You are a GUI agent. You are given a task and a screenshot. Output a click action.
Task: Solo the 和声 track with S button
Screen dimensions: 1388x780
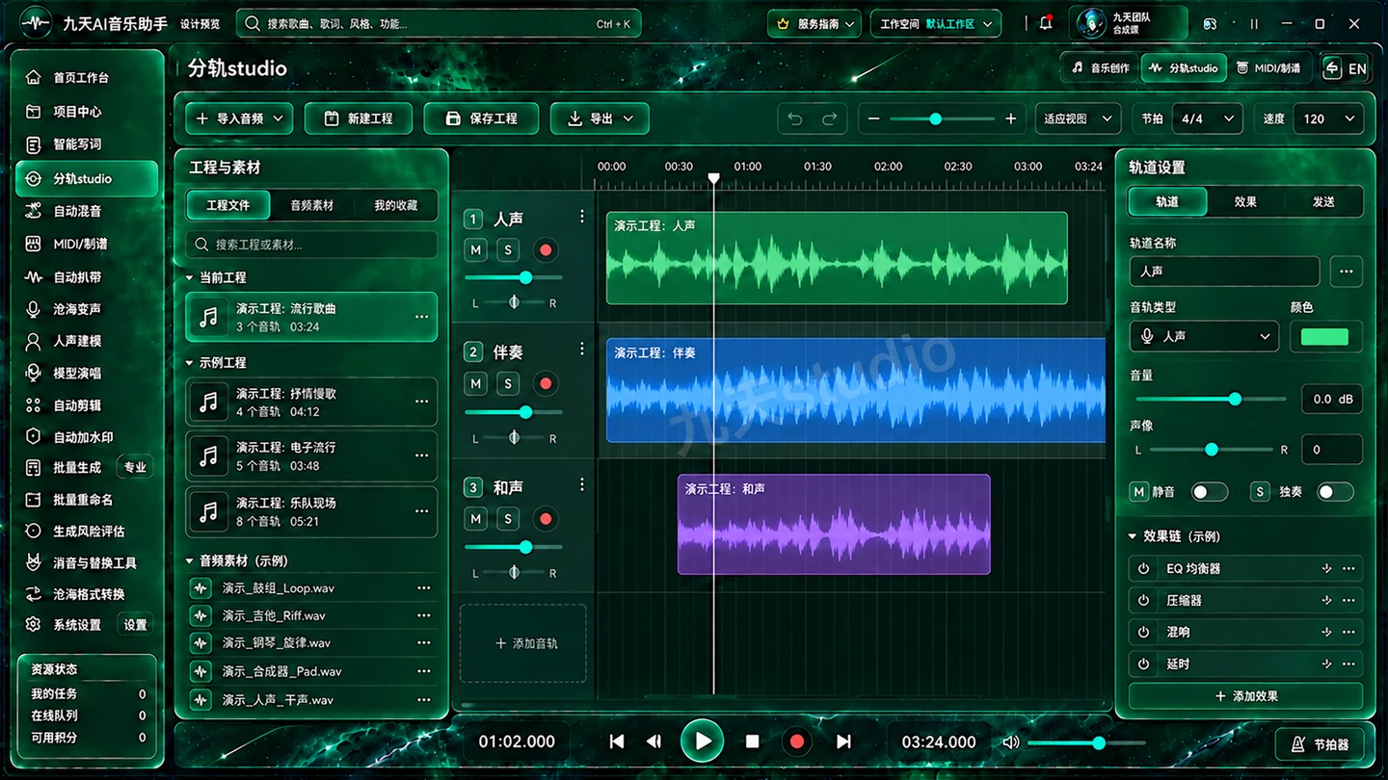point(508,519)
